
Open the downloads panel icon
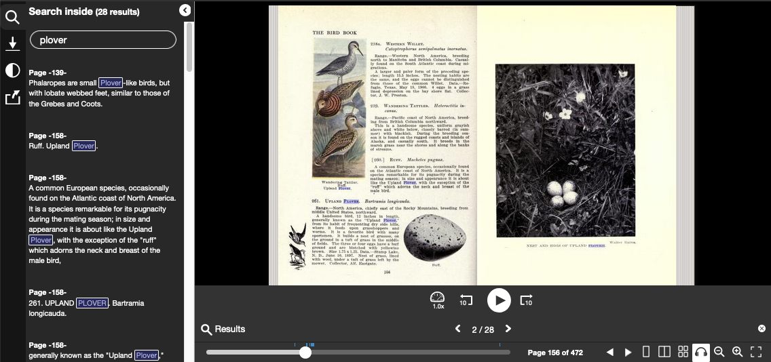(x=12, y=43)
